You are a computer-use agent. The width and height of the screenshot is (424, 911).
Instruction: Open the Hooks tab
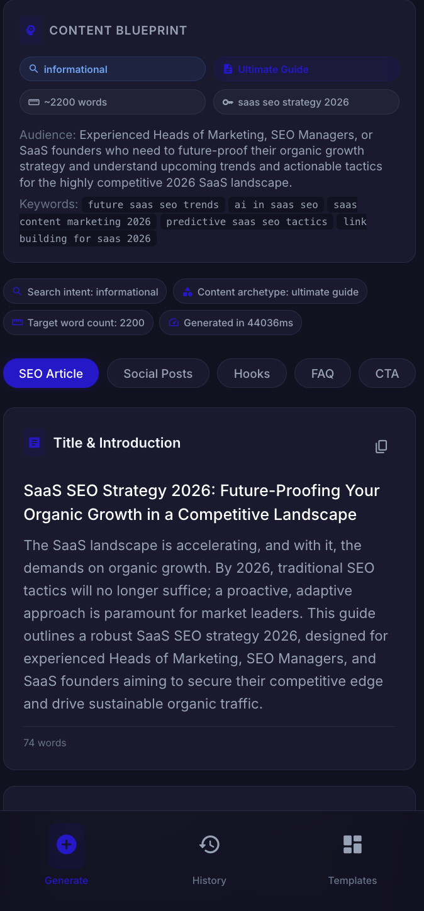252,373
